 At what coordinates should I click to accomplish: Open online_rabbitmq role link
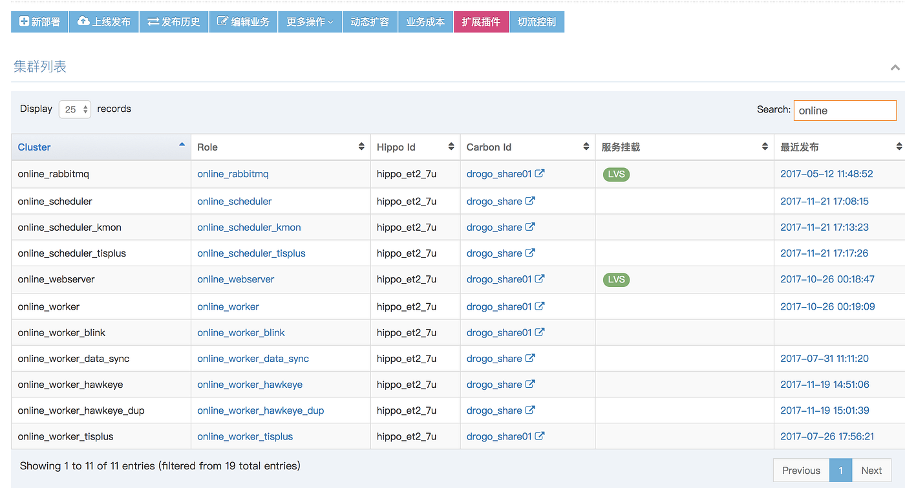click(233, 174)
